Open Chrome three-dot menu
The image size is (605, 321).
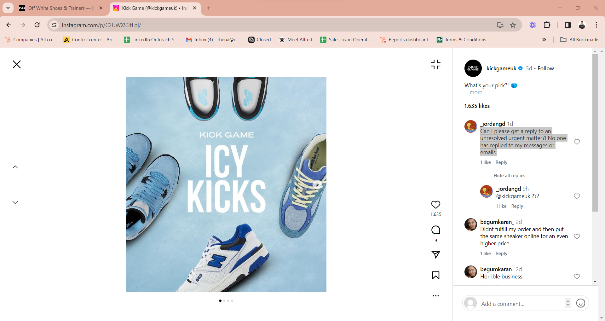596,25
